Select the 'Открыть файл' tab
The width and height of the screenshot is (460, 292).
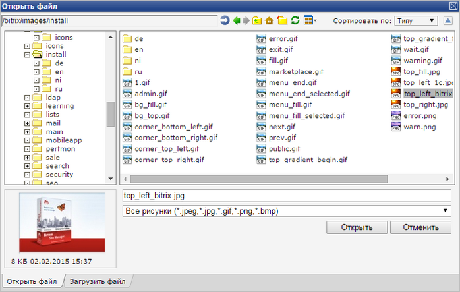32,281
